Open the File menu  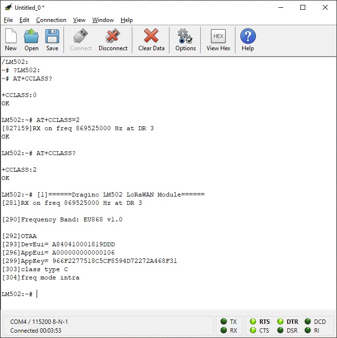(8, 20)
